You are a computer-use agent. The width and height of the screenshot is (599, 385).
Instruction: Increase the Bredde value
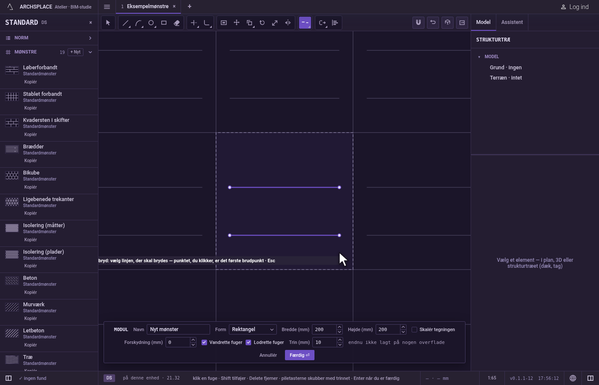click(339, 327)
